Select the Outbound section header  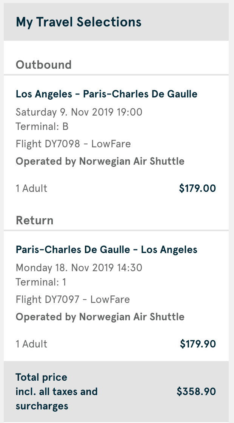tap(43, 65)
